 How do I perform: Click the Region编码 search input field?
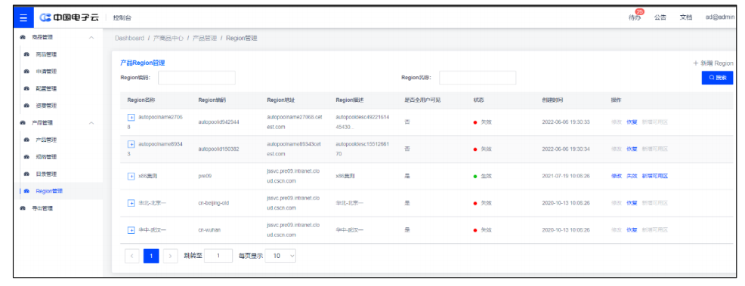point(196,78)
